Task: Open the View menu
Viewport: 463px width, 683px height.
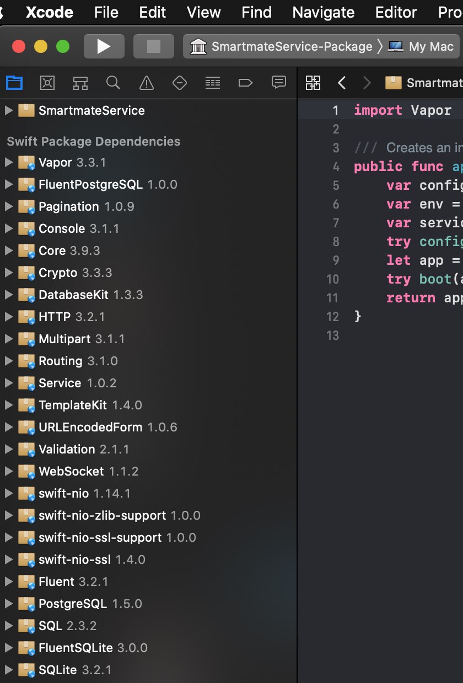Action: coord(203,12)
